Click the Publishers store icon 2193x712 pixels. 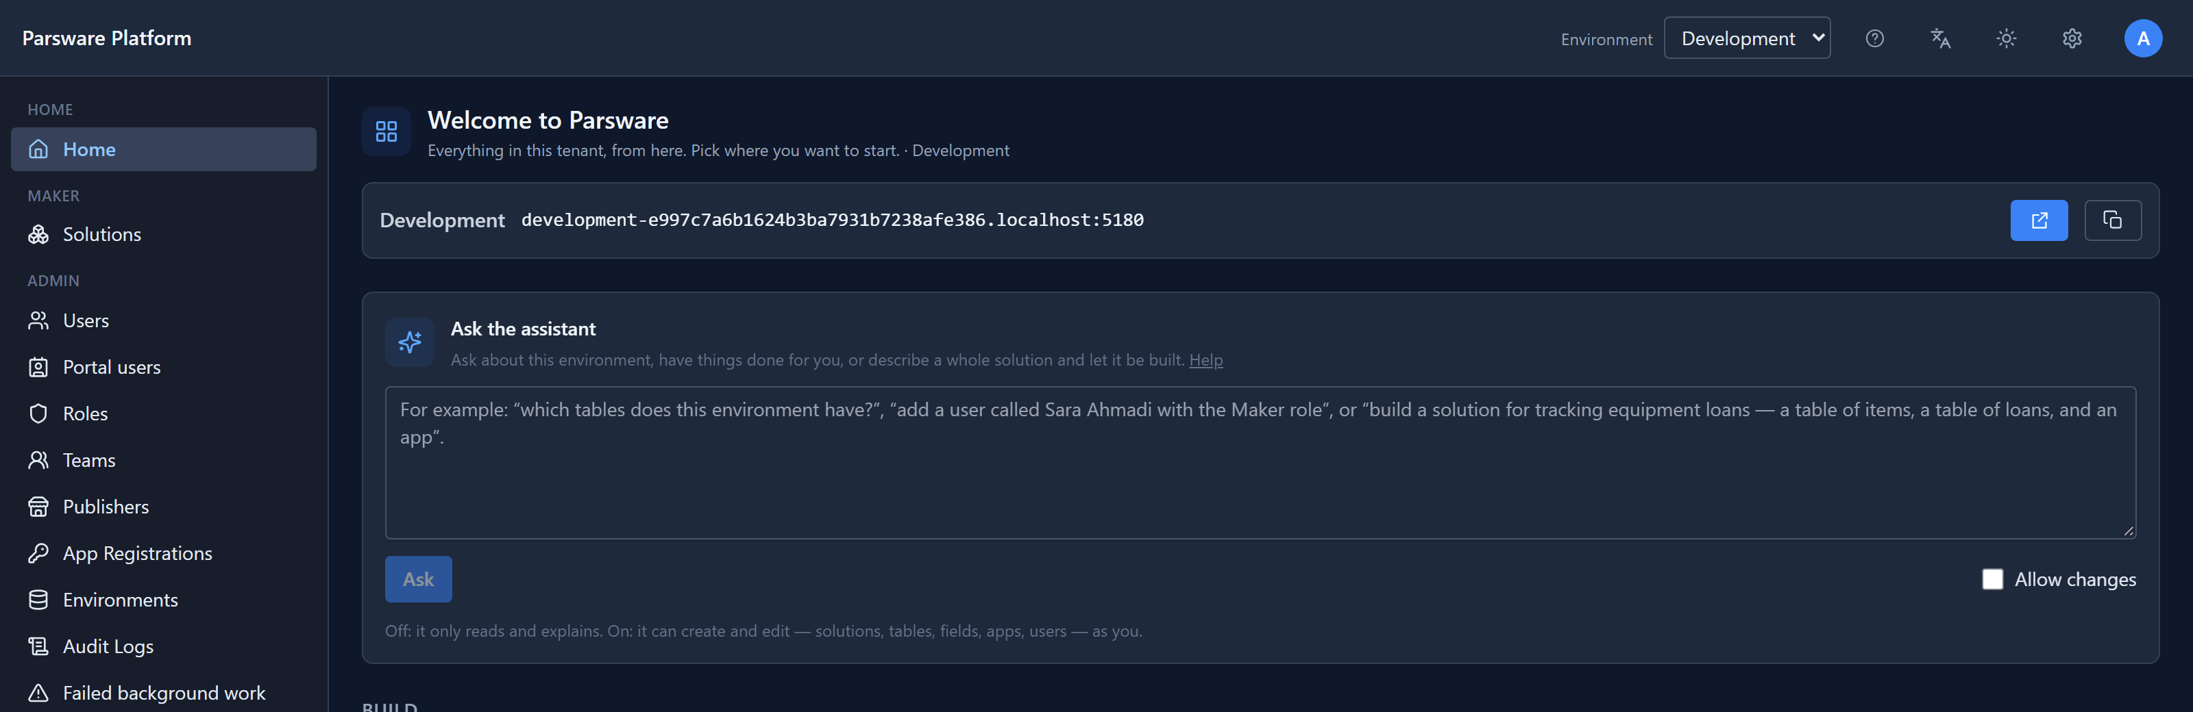pos(38,507)
